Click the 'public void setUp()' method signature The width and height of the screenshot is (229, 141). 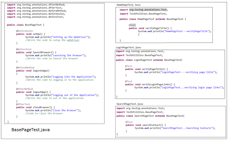(31, 34)
